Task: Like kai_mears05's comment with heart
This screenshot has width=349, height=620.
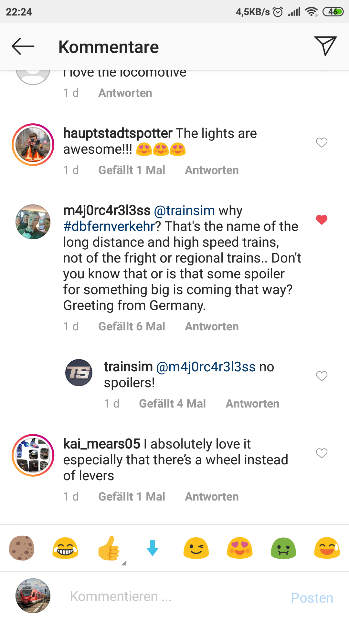Action: 322,453
